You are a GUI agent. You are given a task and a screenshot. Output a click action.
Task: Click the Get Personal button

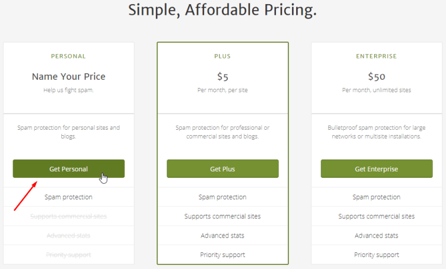click(x=68, y=169)
